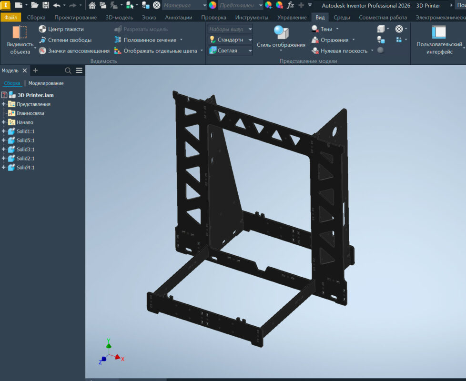Expand the Solid1:1 tree node
The height and width of the screenshot is (381, 466).
click(x=4, y=131)
